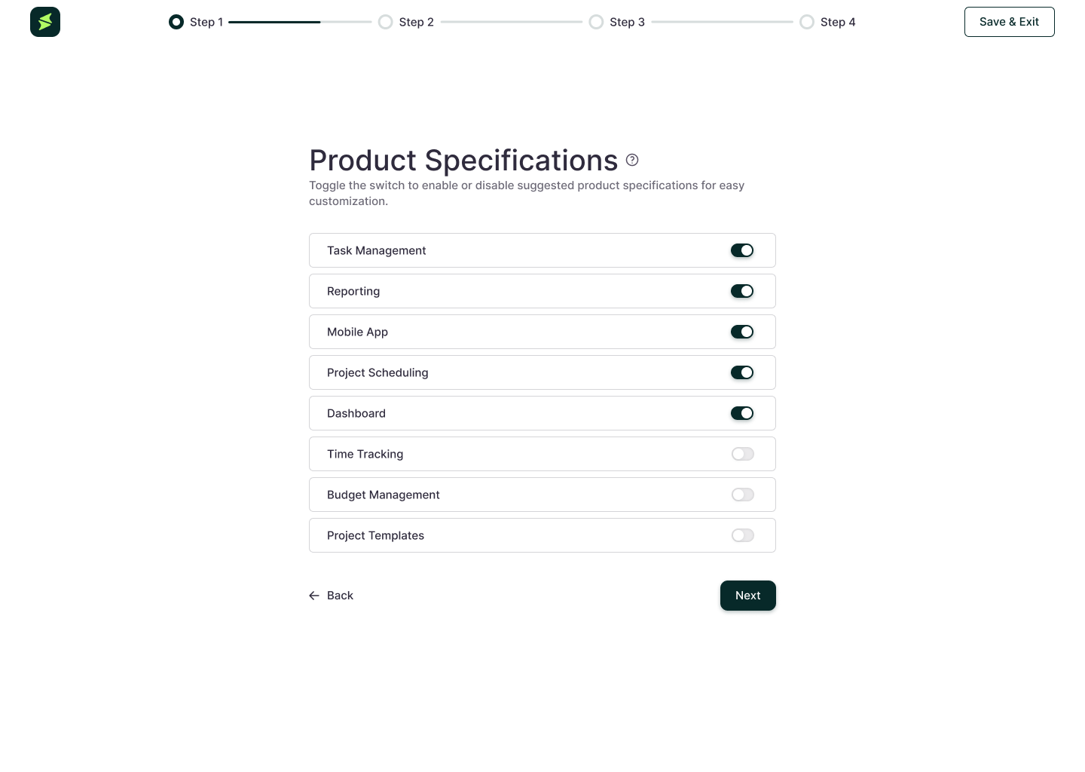Click the Step 1 progress bar
Screen dimensions: 1085x772
click(300, 22)
